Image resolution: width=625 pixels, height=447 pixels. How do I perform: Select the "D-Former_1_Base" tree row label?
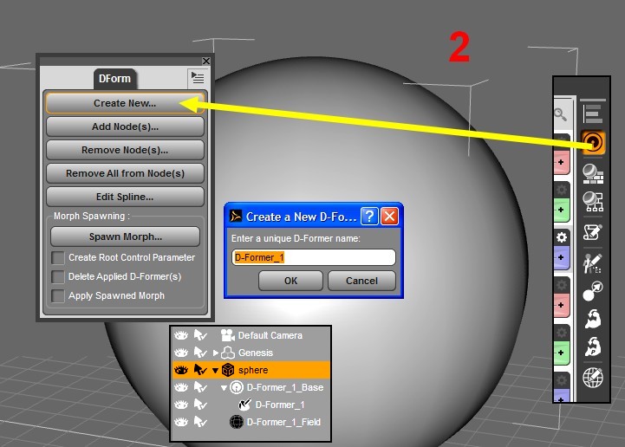[285, 387]
